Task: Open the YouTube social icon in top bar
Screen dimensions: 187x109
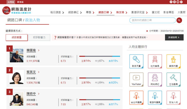Action: pos(178,2)
